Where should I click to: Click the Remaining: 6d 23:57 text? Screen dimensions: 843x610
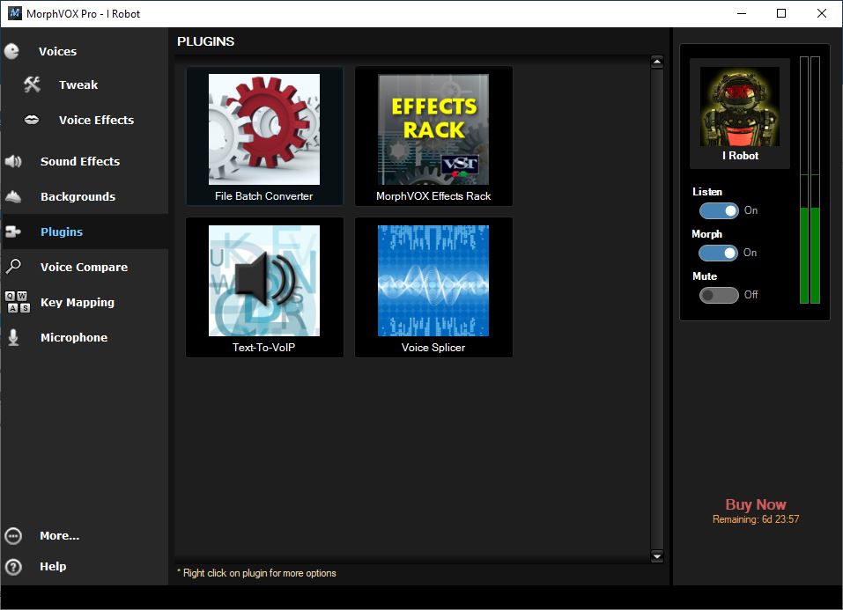click(756, 519)
